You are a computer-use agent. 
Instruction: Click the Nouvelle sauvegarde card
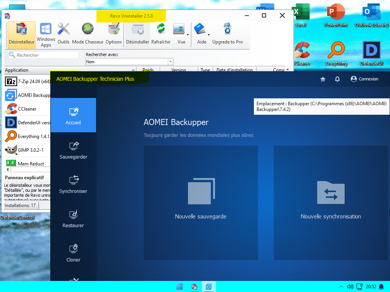click(201, 203)
